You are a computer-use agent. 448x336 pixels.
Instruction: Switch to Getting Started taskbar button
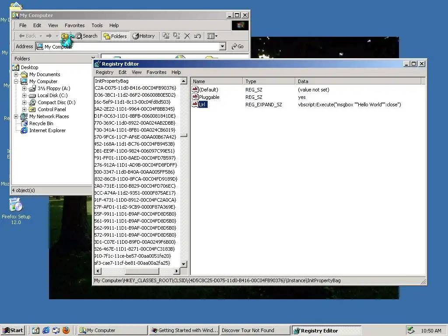pos(184,330)
